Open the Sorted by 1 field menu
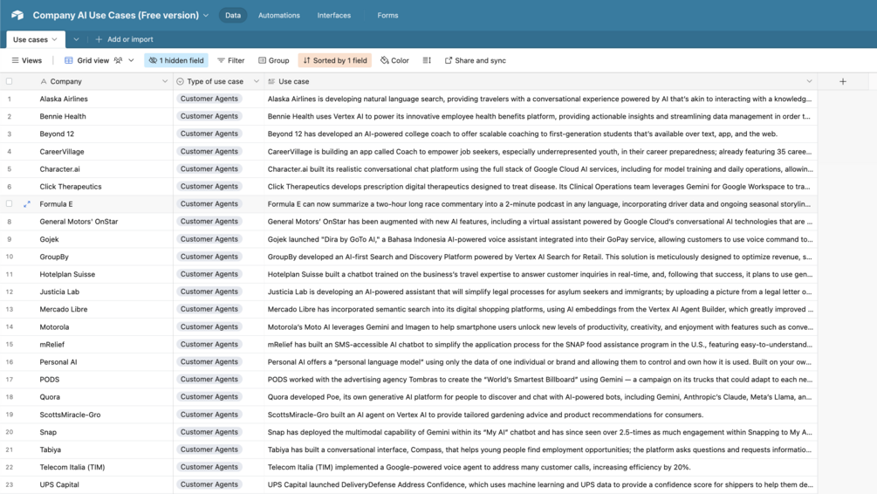 (335, 60)
